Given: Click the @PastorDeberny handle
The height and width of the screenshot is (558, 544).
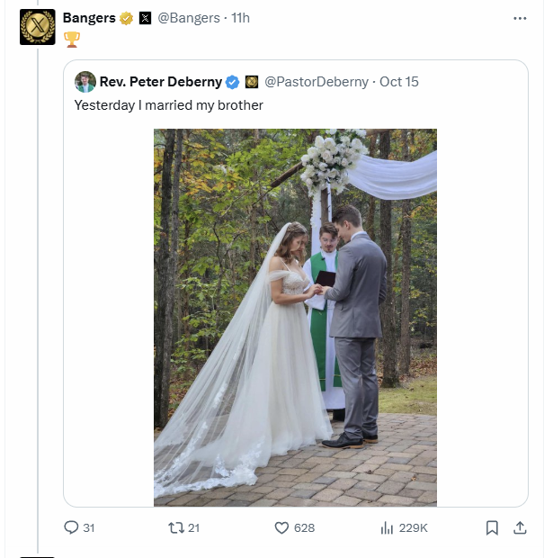Looking at the screenshot, I should (x=316, y=82).
